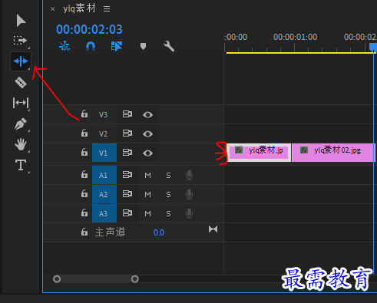The height and width of the screenshot is (303, 377).
Task: Select the ylq素材02.jpg clip
Action: [333, 153]
